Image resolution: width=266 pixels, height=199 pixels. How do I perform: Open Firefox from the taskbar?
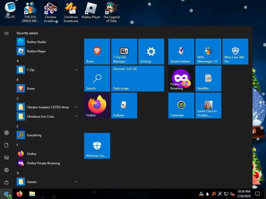click(x=19, y=194)
